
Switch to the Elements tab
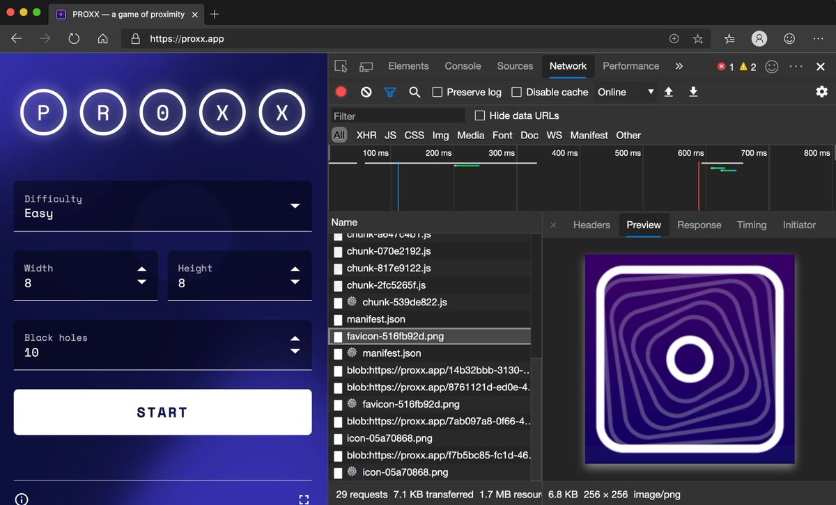point(408,66)
